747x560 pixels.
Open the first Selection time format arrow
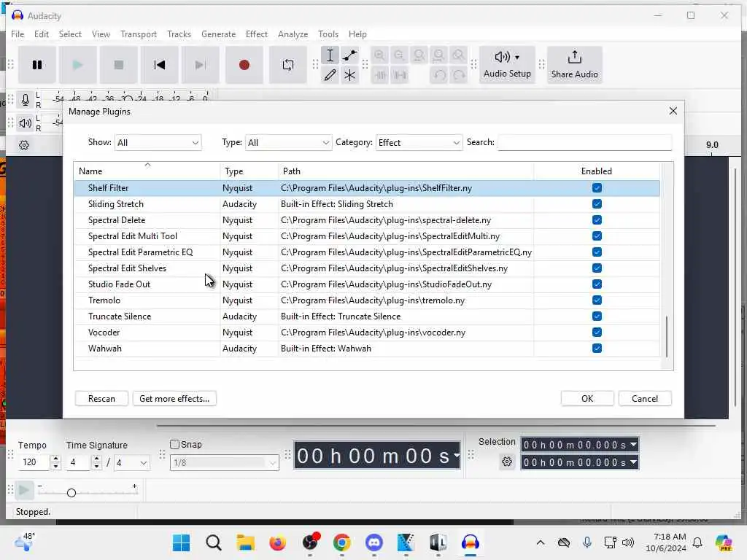pos(633,444)
